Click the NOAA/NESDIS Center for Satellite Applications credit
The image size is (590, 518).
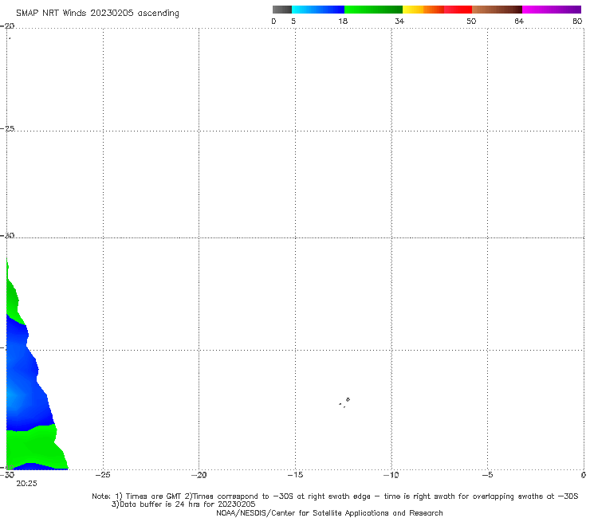click(x=329, y=512)
